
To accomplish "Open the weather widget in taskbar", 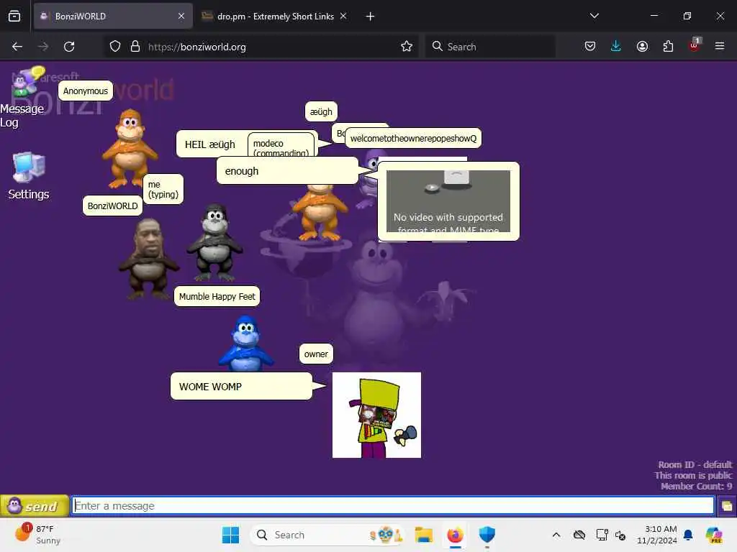I will click(x=37, y=535).
